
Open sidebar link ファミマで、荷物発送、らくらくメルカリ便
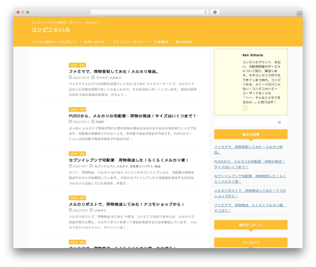coord(250,208)
